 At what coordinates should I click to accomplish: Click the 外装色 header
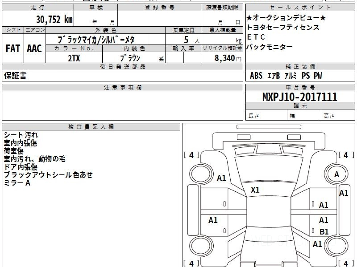pyautogui.click(x=106, y=30)
